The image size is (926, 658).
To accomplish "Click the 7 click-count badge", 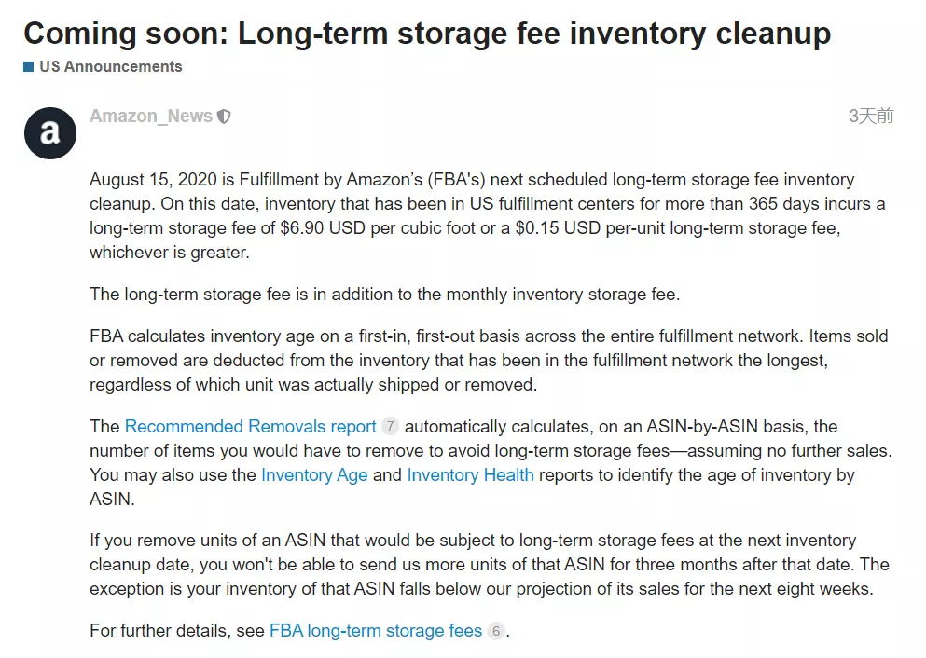I will coord(390,427).
